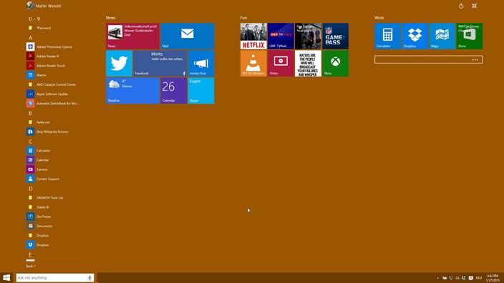Viewport: 504px width, 283px height.
Task: Open the VLC for Modern tile
Action: [x=253, y=63]
